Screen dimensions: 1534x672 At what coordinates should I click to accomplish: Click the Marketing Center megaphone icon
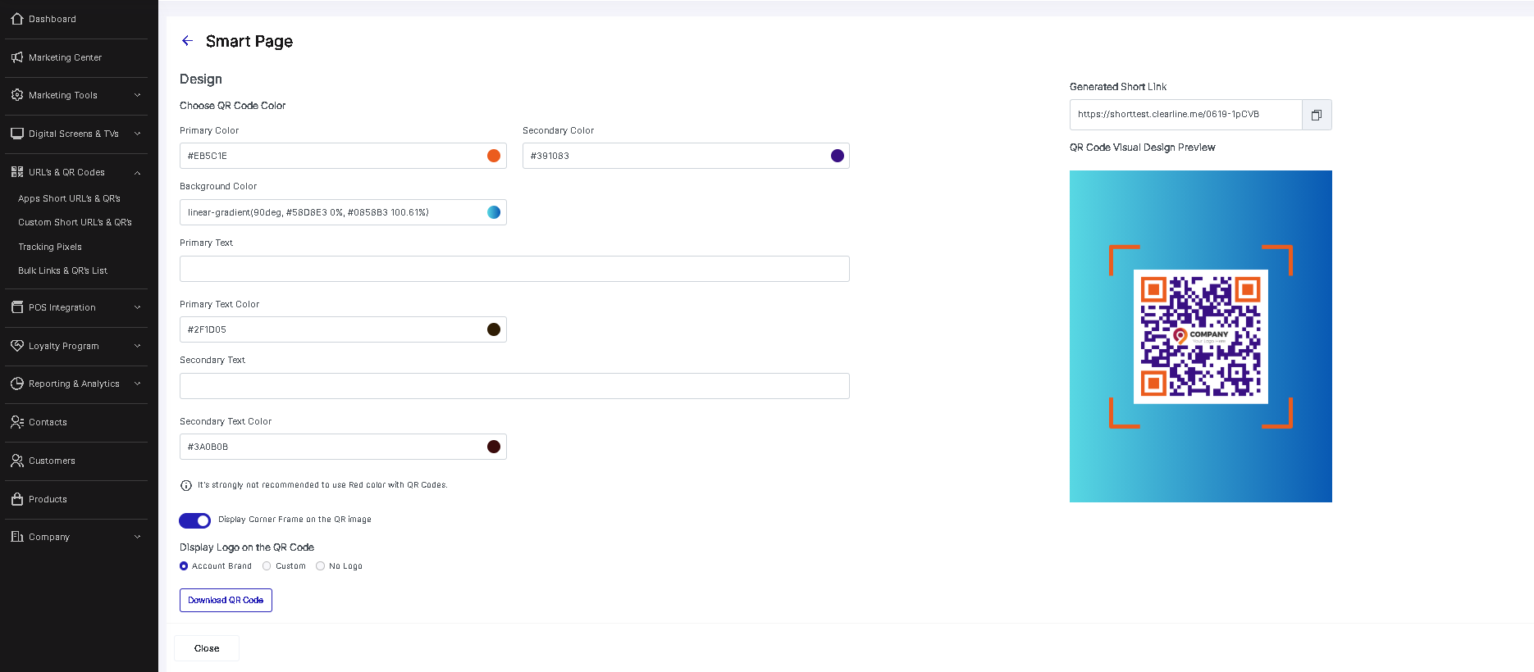(x=17, y=57)
